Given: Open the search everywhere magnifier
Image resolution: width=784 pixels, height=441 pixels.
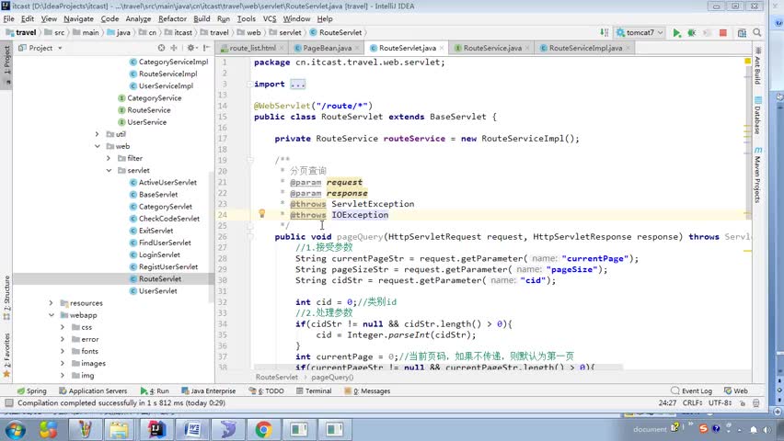Looking at the screenshot, I should coord(757,32).
